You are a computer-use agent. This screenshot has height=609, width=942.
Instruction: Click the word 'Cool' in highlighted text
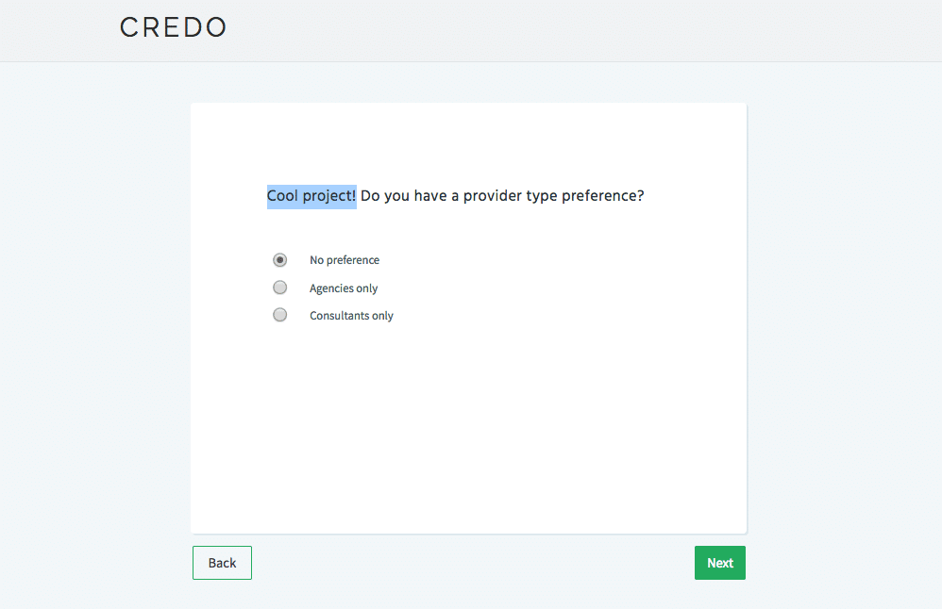pyautogui.click(x=282, y=196)
